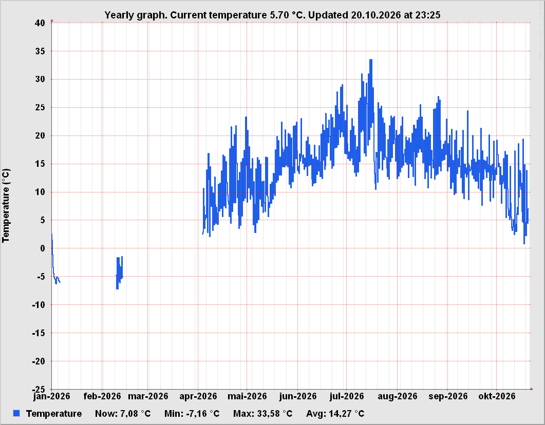Click the 'Min: -7,16 °C' value
The image size is (545, 425).
point(192,414)
